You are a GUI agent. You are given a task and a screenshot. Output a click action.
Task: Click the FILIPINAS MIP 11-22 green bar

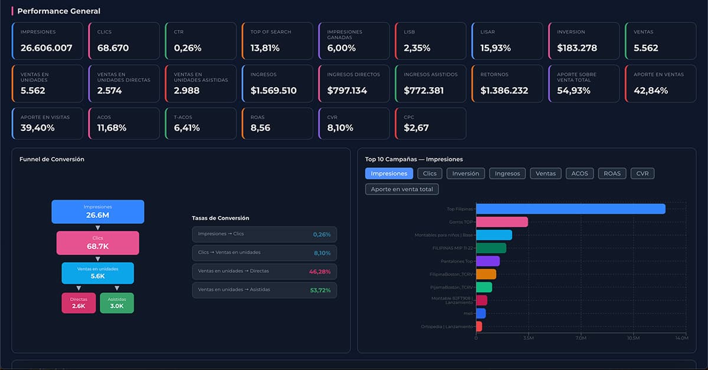[491, 248]
